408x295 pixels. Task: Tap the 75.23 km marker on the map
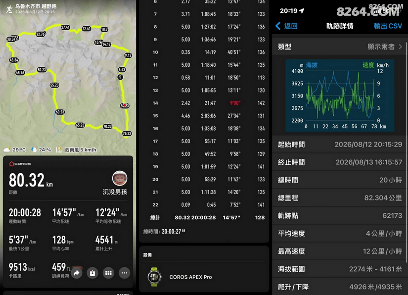(127, 134)
